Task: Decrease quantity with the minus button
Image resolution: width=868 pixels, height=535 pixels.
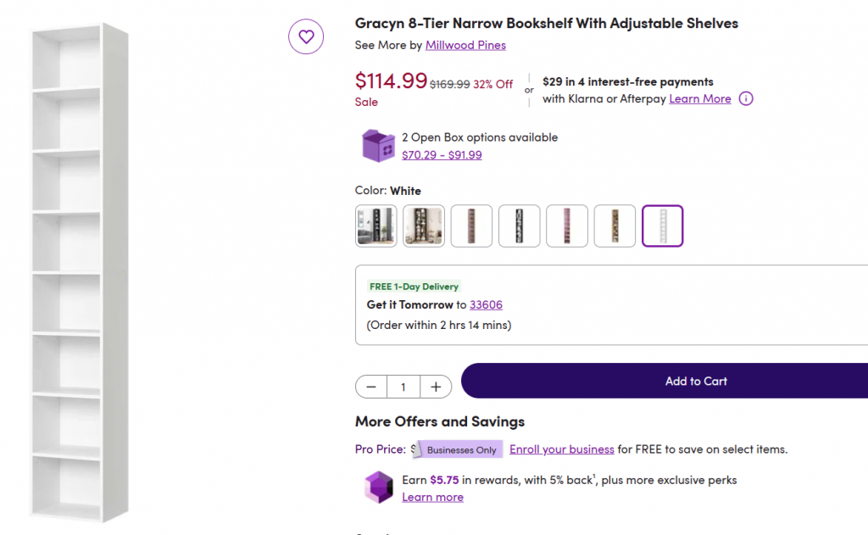Action: click(x=371, y=387)
